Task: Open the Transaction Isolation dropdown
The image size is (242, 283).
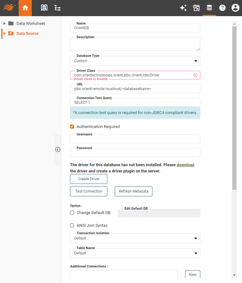Action: (196, 238)
